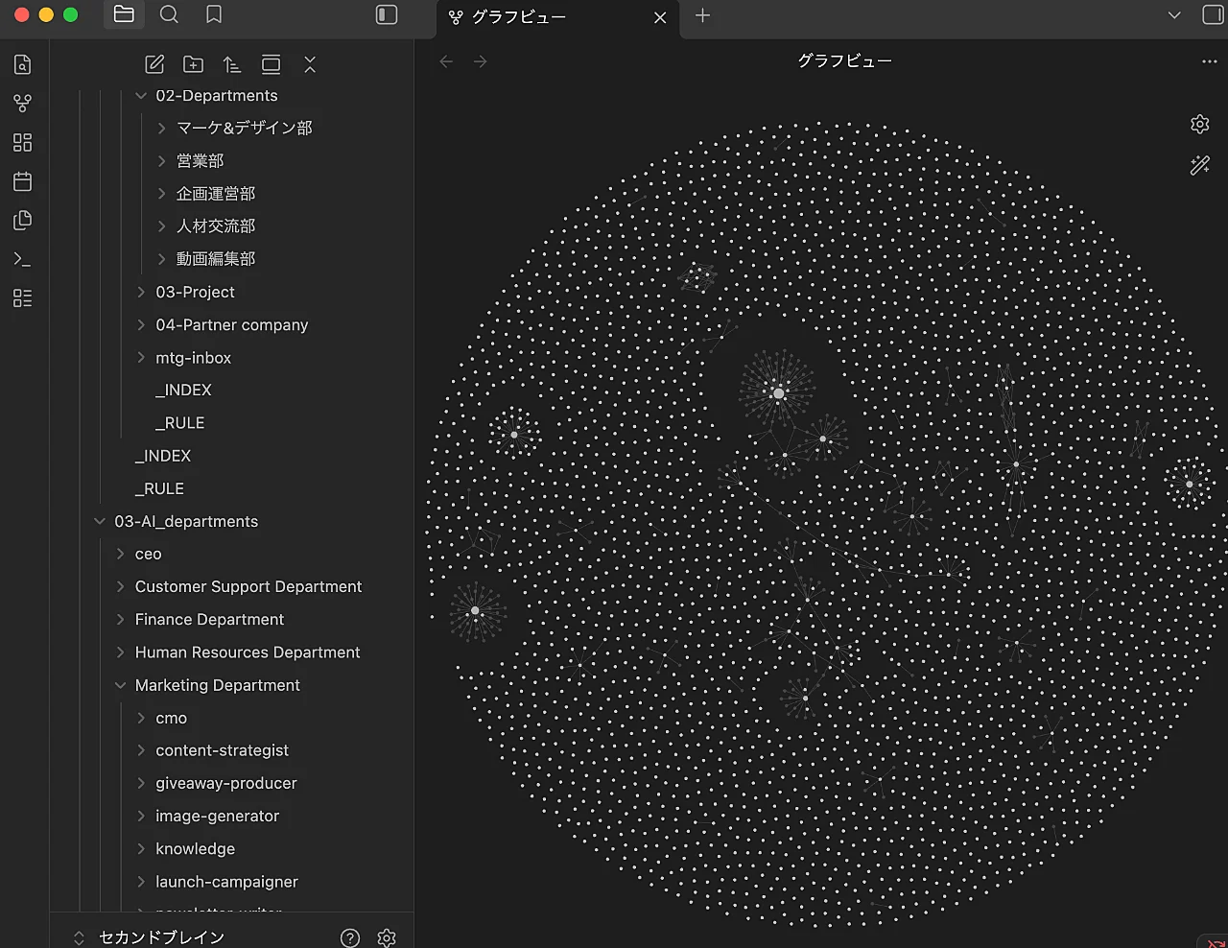Click the auto-reveal file icon

click(x=272, y=64)
